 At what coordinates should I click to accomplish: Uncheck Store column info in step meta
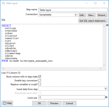pyautogui.click(x=40, y=76)
